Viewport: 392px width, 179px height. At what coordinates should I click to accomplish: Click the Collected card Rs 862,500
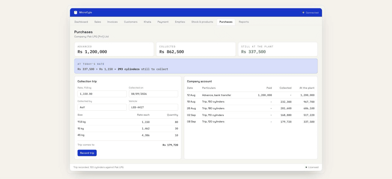click(x=196, y=49)
